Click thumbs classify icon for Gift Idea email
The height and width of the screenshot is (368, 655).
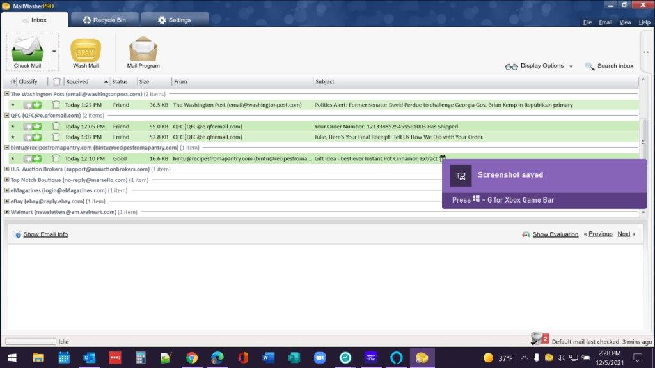tap(32, 158)
